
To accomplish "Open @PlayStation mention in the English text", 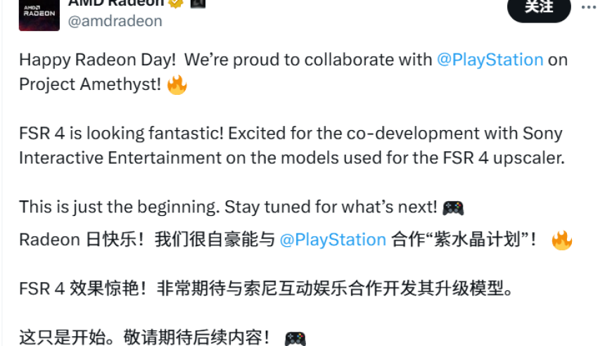I will point(490,60).
